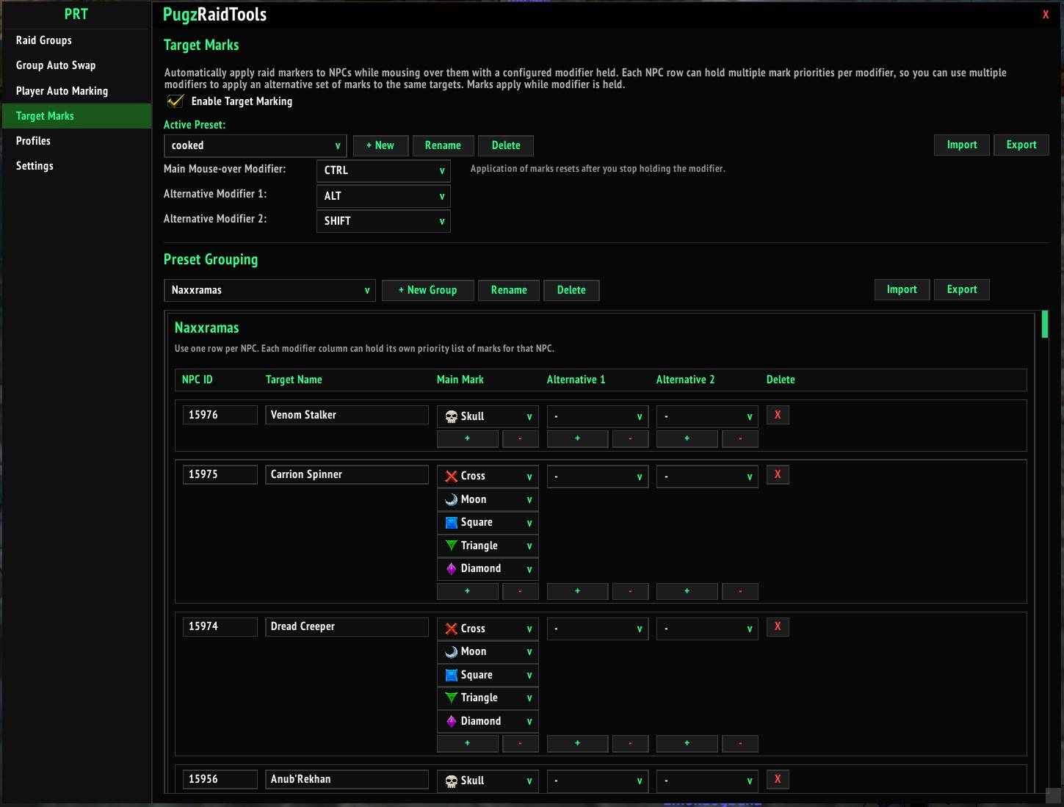The height and width of the screenshot is (807, 1064).
Task: Create a group with + New Group
Action: point(427,290)
